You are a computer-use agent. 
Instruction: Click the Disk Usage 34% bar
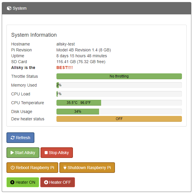(x=78, y=112)
